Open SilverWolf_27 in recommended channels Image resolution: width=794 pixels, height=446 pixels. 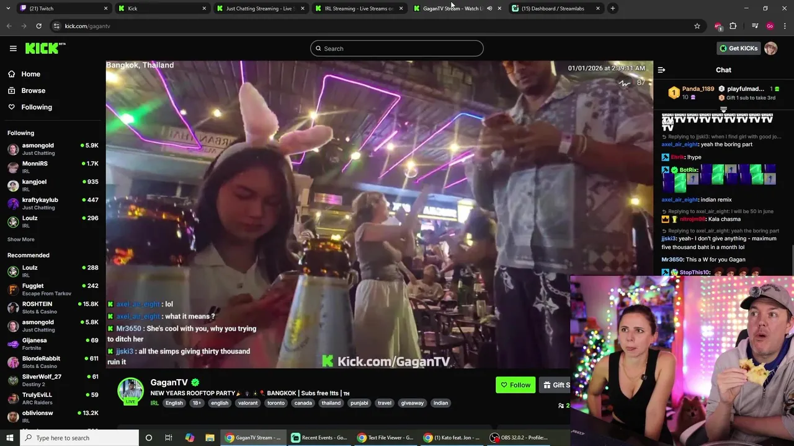(x=53, y=380)
